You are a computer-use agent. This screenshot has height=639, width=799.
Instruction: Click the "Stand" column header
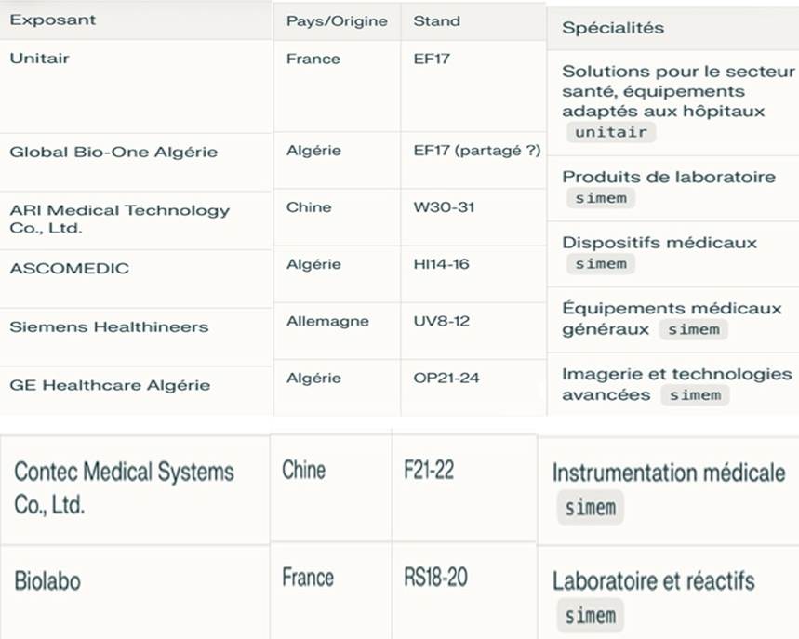(x=436, y=20)
